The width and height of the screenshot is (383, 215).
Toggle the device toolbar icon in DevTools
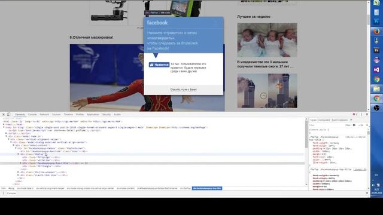[8, 114]
